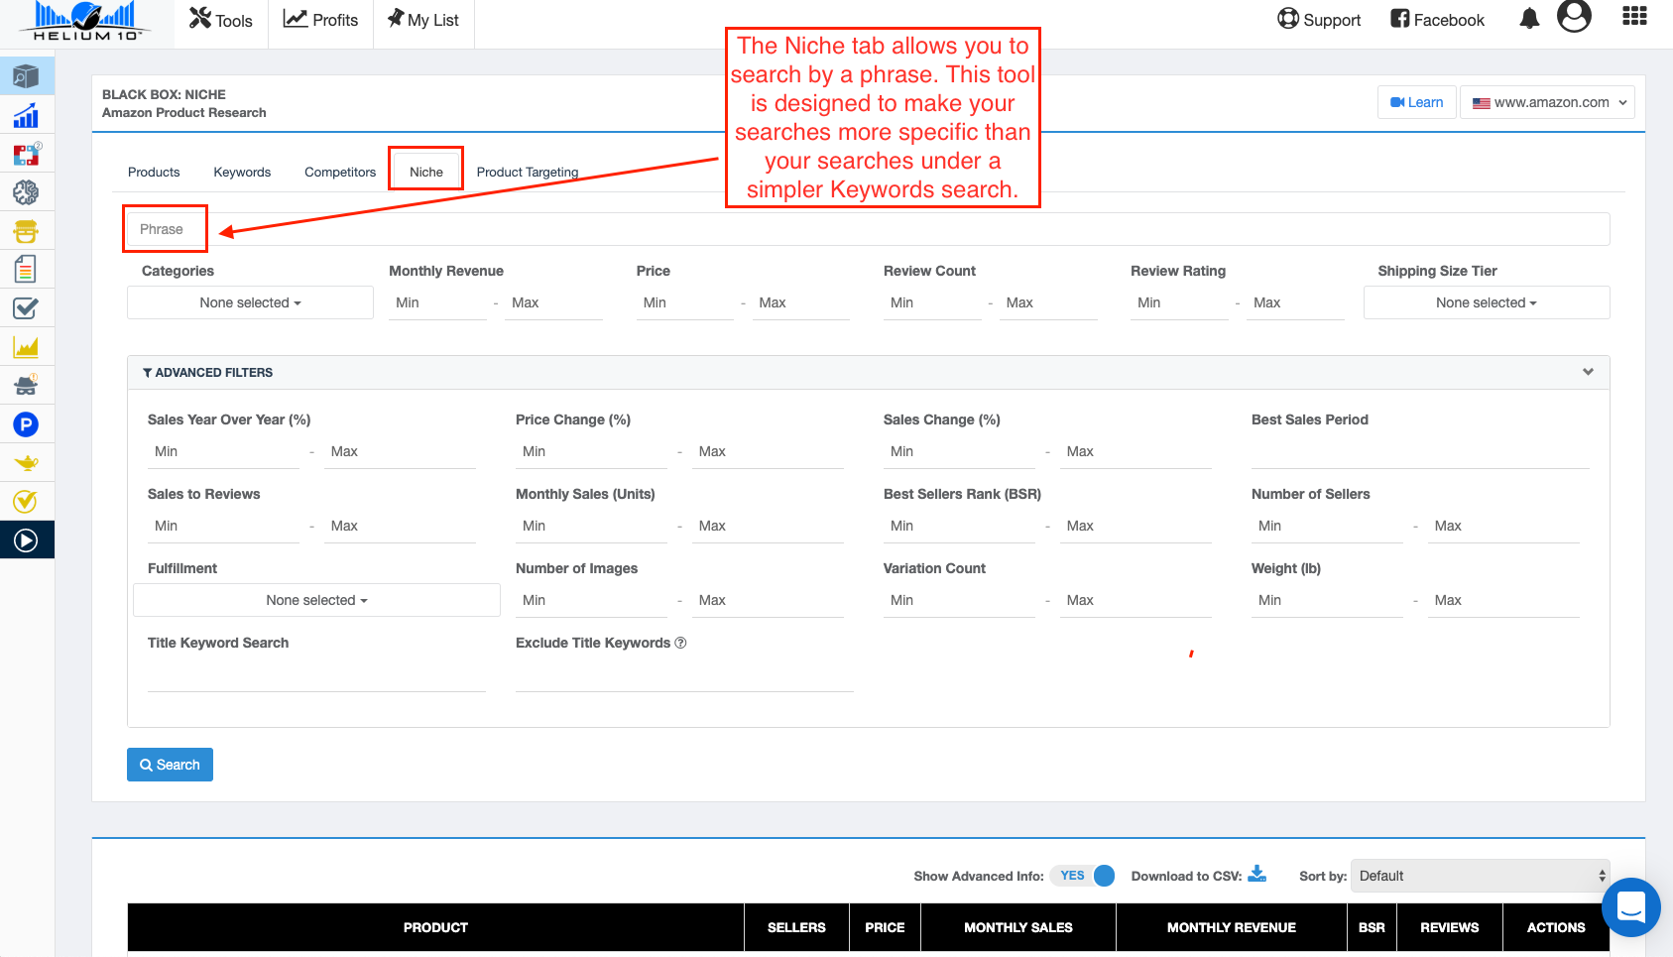Open the Frankenstein face icon tool
Viewport: 1673px width, 957px height.
tap(26, 231)
